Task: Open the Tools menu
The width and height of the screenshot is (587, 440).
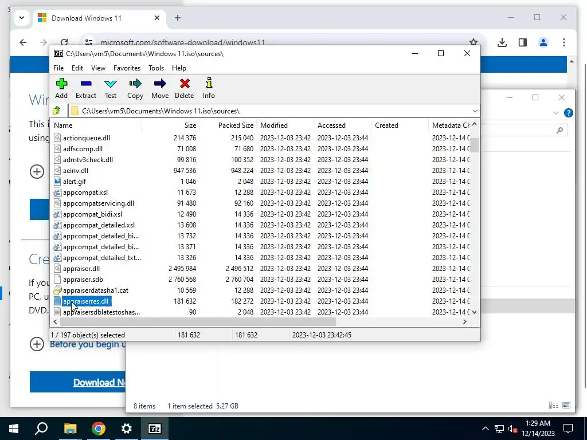Action: tap(156, 68)
